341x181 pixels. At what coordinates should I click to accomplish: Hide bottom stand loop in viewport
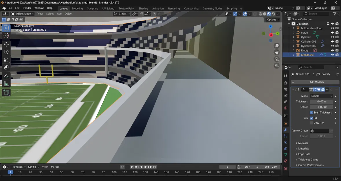click(x=332, y=28)
